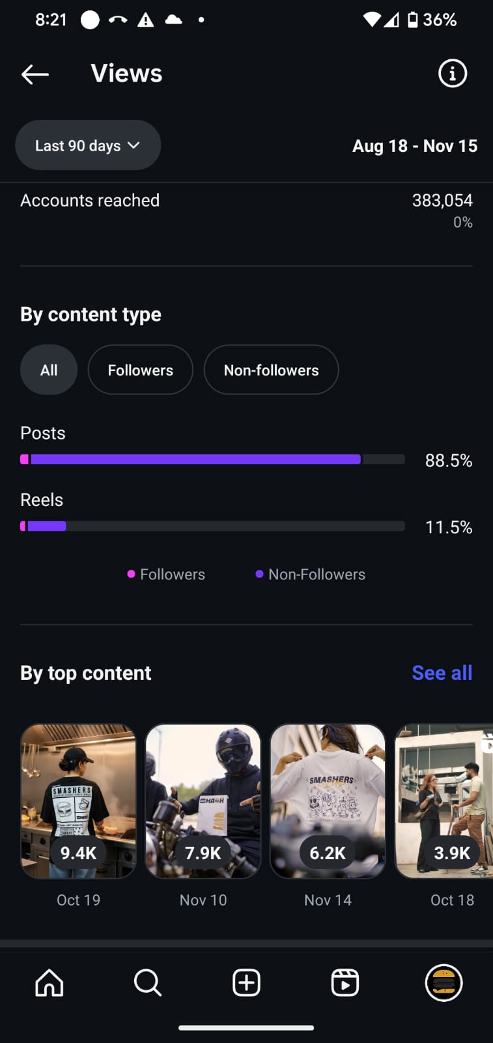The image size is (493, 1043).
Task: Select the Non-followers filter chip
Action: pyautogui.click(x=271, y=370)
